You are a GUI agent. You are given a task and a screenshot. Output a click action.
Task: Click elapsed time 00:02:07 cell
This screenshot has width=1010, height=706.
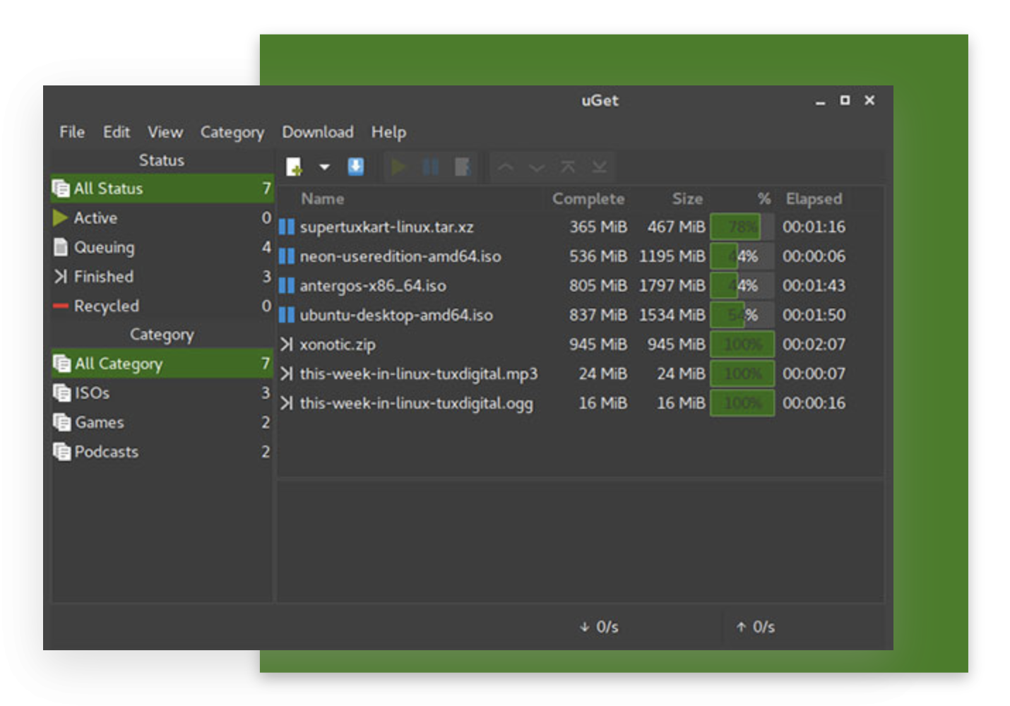click(x=814, y=345)
